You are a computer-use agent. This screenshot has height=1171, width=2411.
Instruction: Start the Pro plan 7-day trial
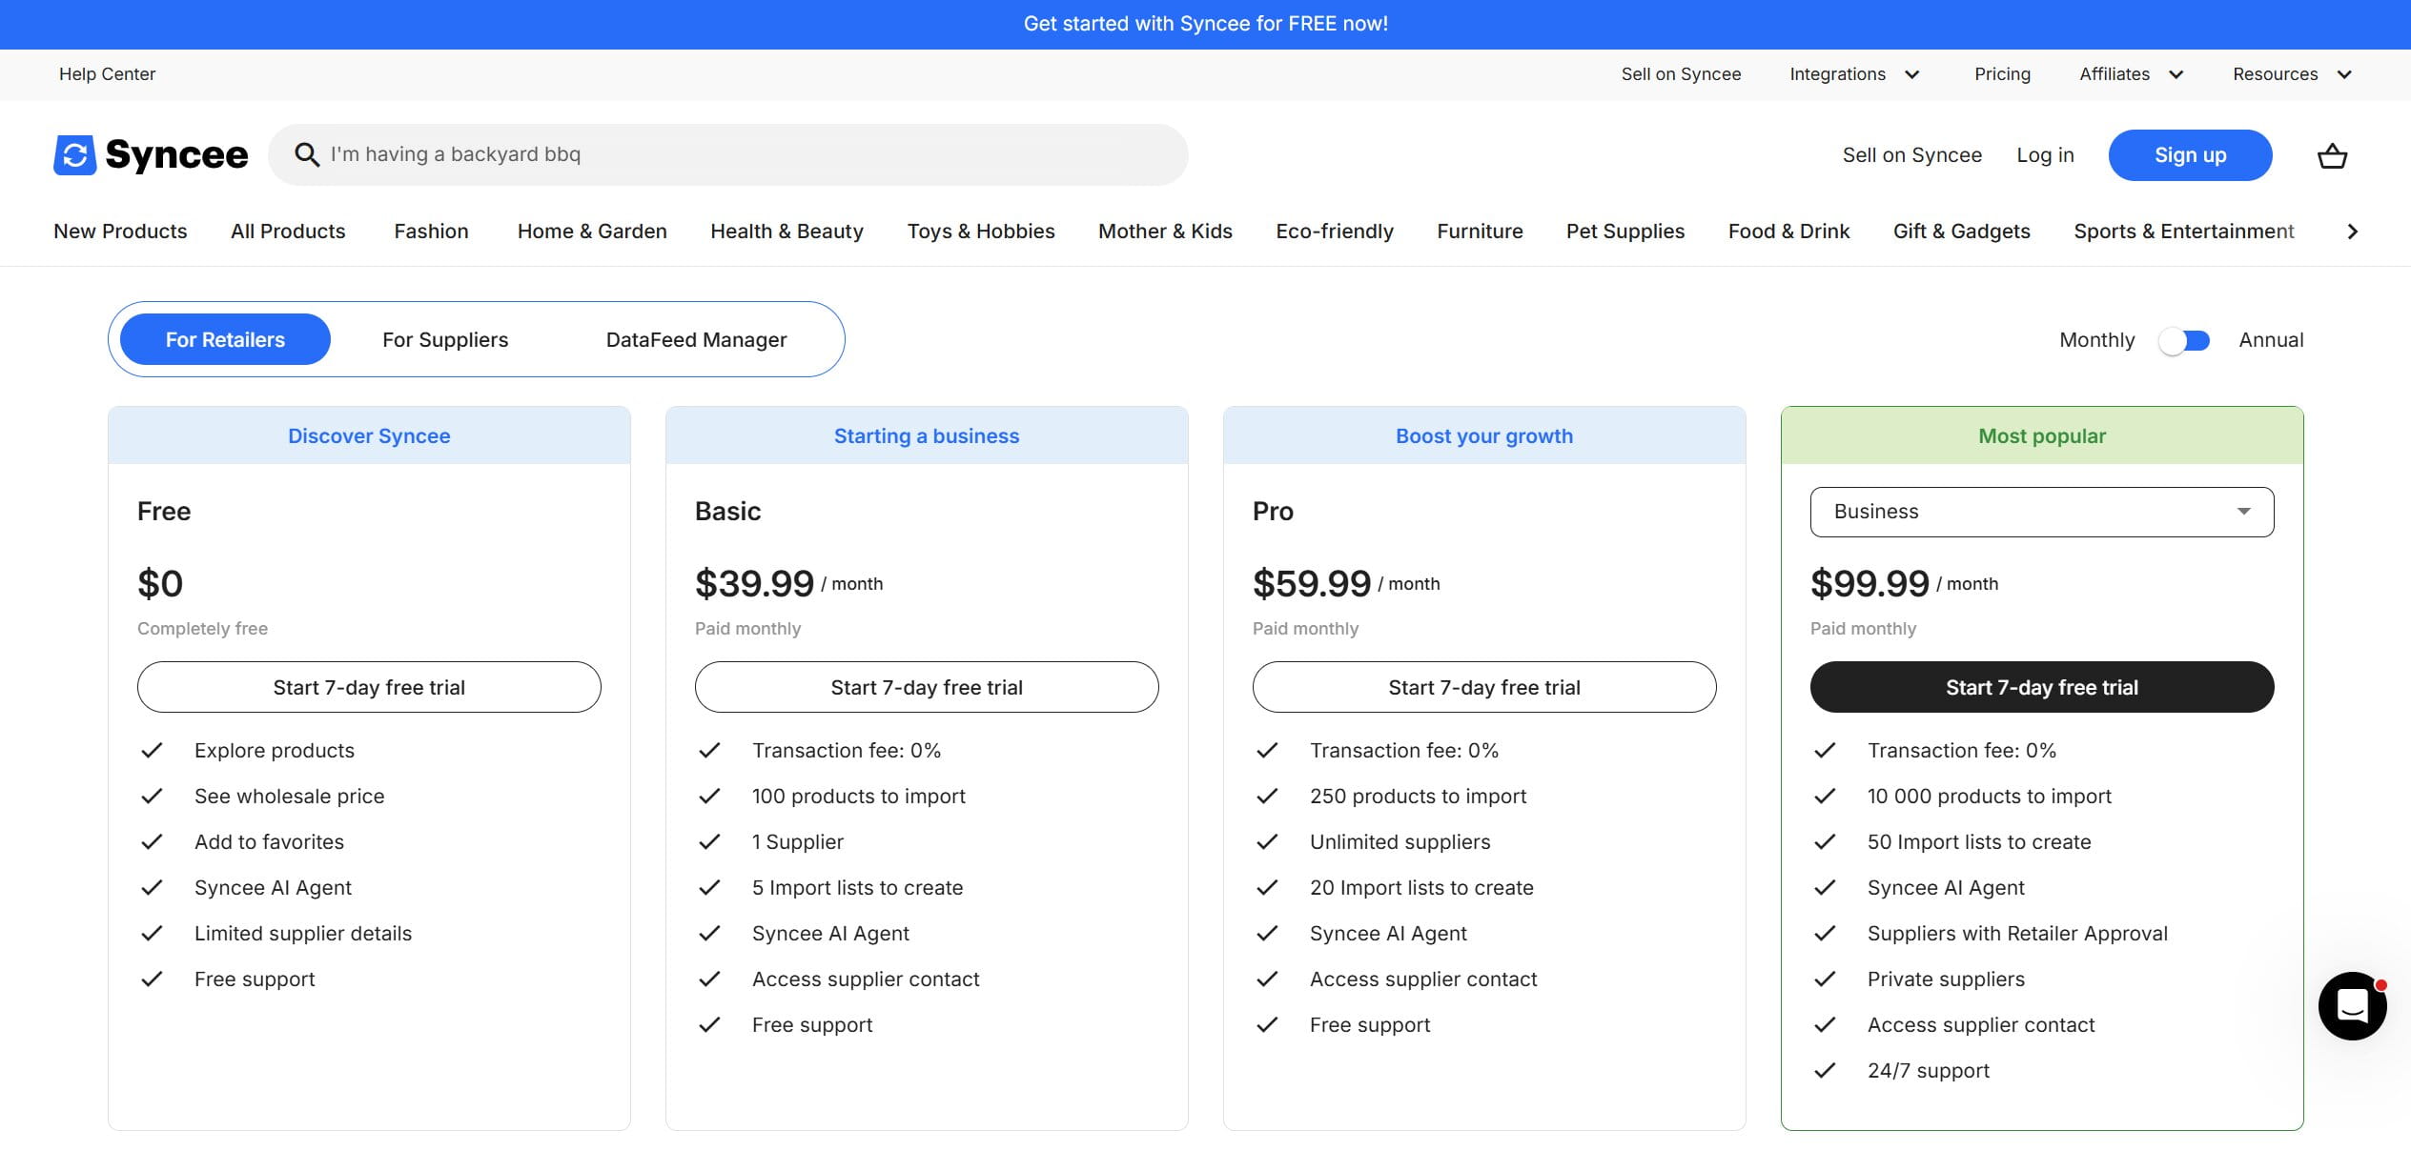[1484, 687]
